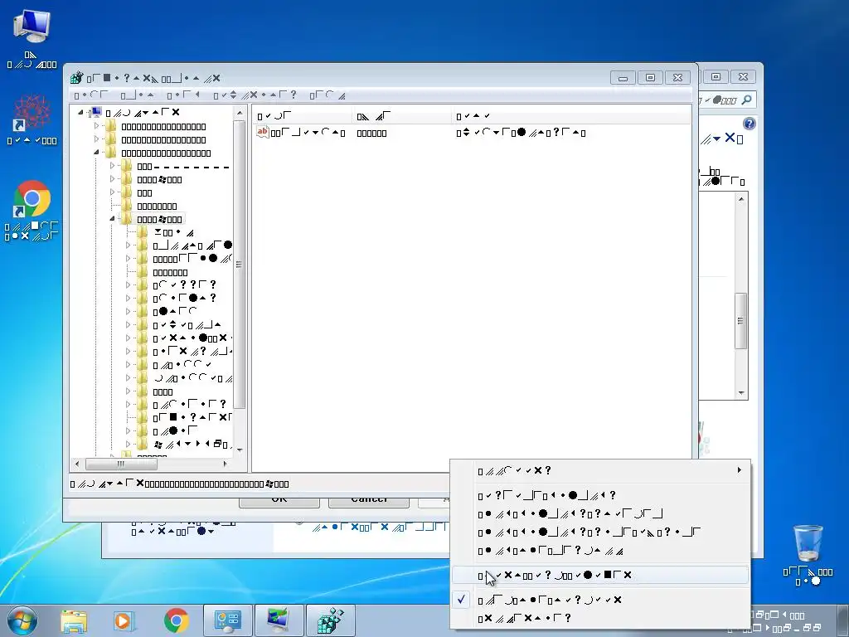
Task: Click the 7-Zip key folder icon
Action: [143, 232]
